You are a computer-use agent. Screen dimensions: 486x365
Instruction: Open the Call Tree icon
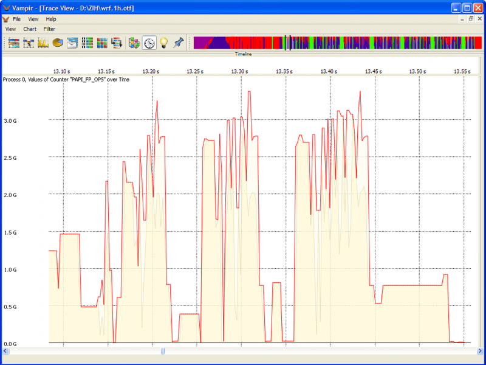pos(117,43)
